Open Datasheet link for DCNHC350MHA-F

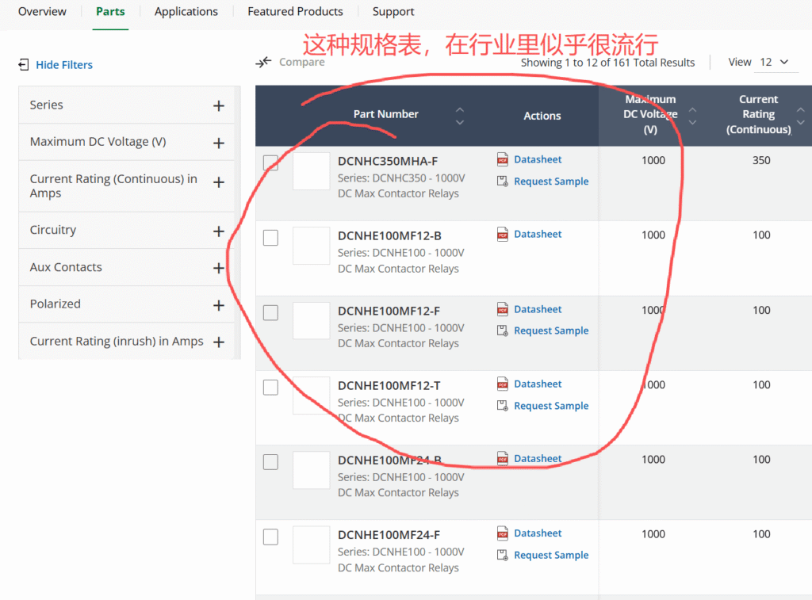tap(538, 159)
